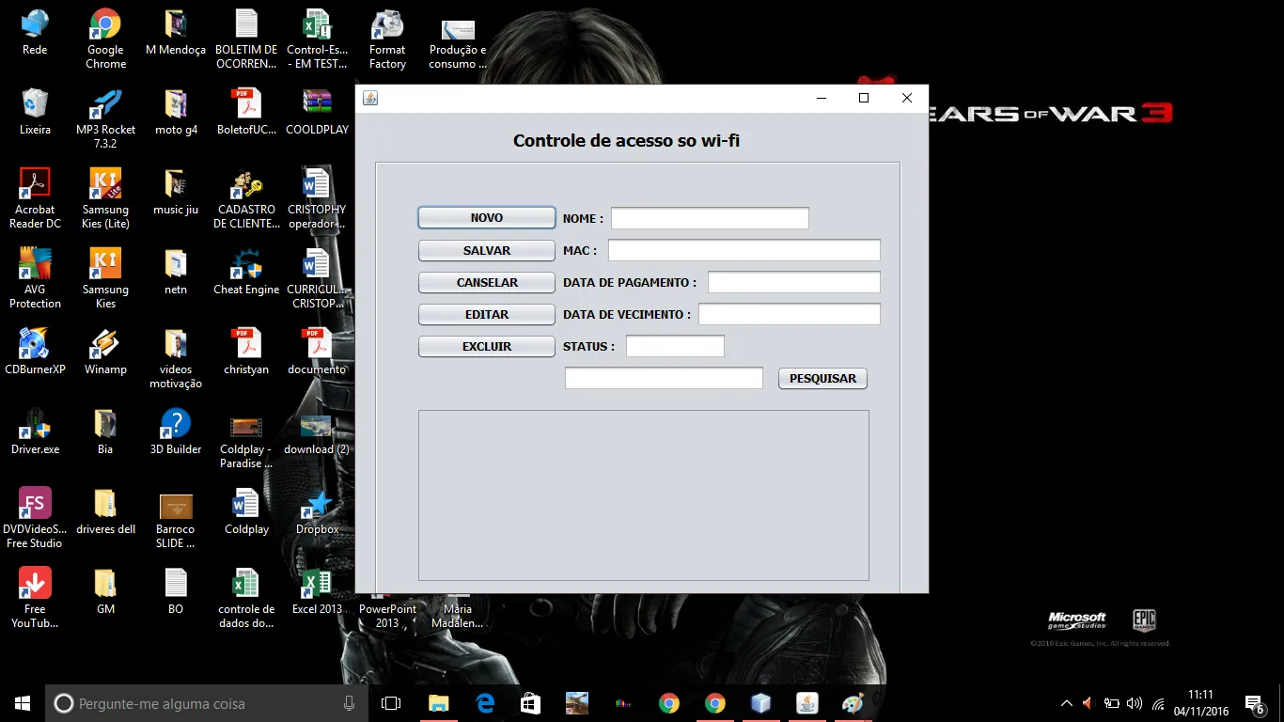1284x722 pixels.
Task: Select the CDBurnerXP shortcut
Action: tap(35, 353)
